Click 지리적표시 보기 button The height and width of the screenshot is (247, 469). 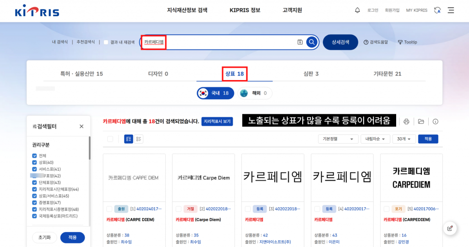[217, 122]
